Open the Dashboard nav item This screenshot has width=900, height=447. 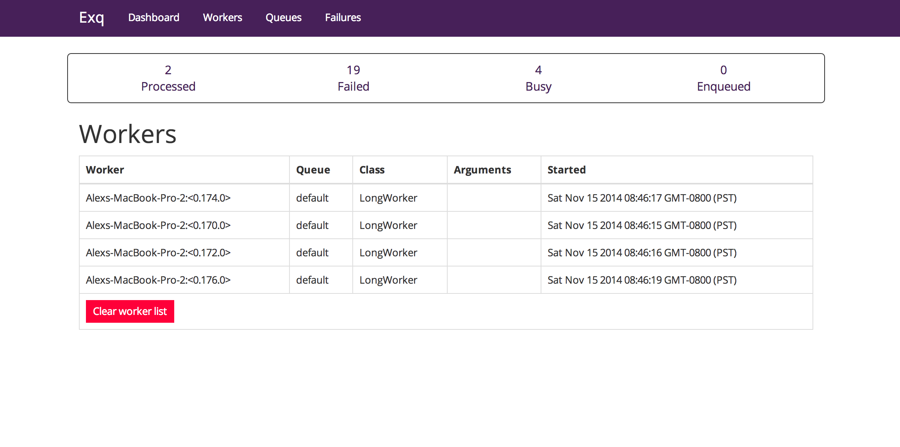[154, 18]
